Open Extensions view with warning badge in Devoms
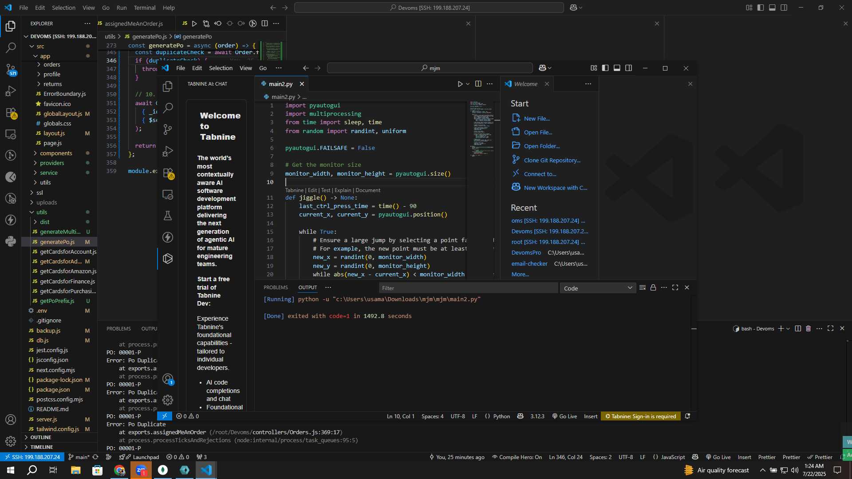 [11, 113]
